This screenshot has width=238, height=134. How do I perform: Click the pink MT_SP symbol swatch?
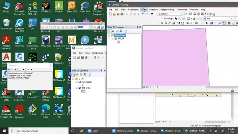pos(119,42)
